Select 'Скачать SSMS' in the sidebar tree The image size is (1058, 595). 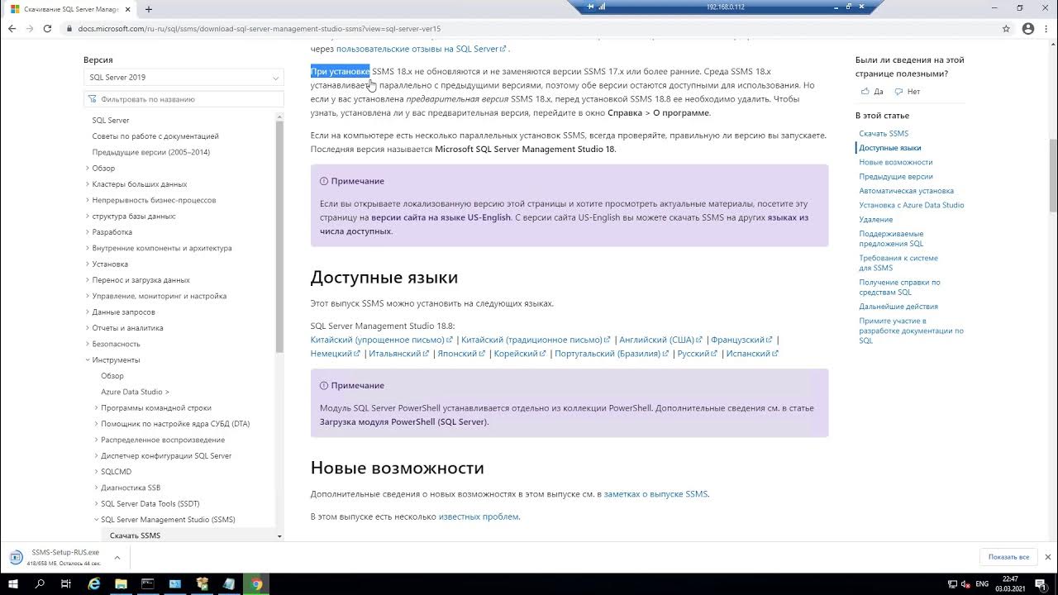[x=136, y=535]
